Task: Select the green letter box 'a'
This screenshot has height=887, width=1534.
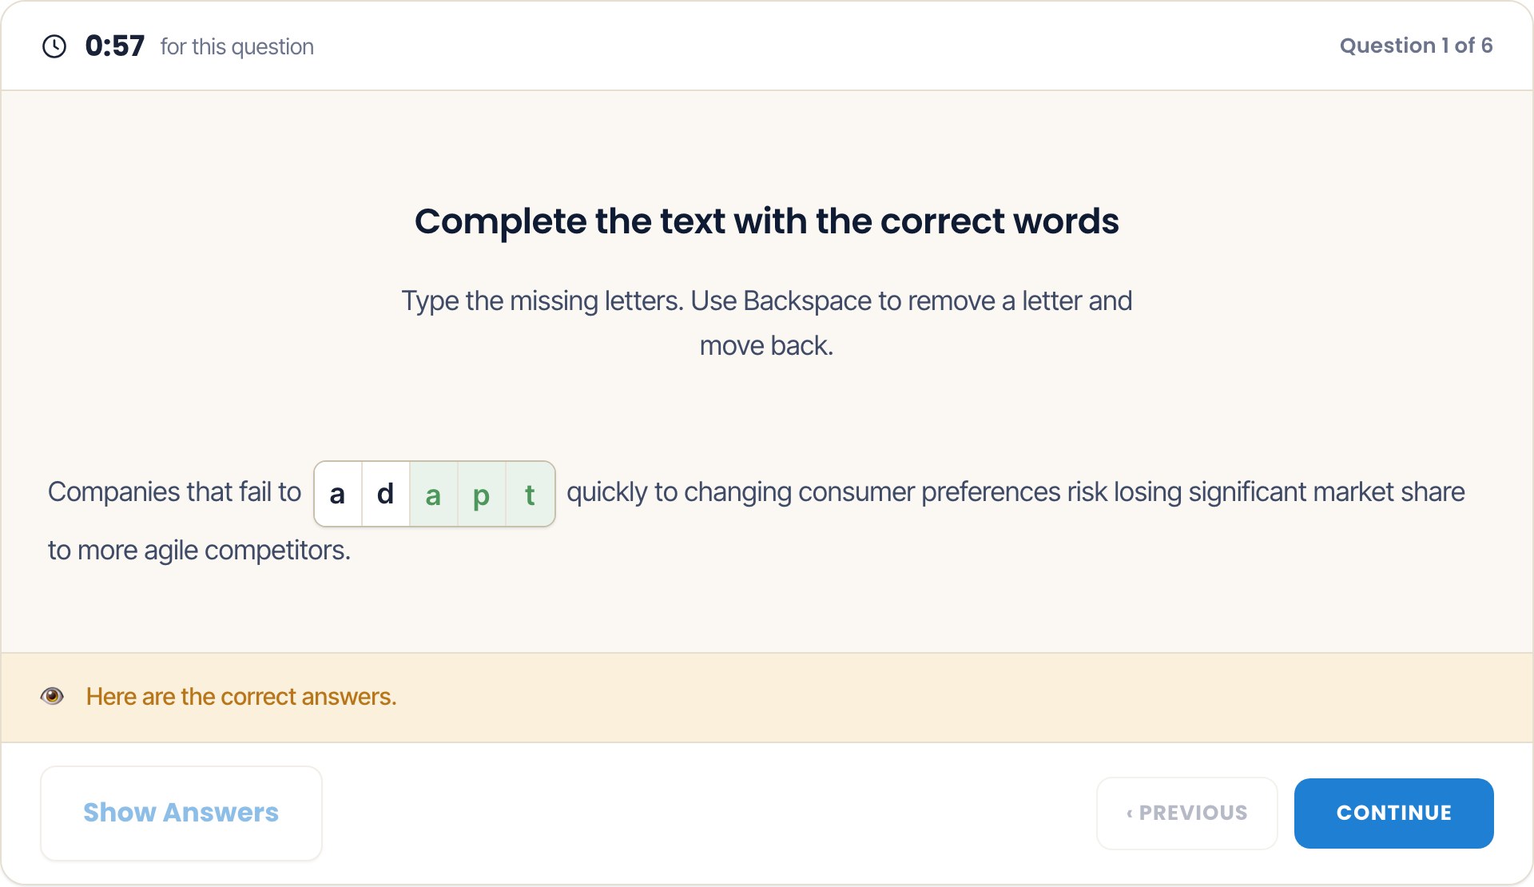Action: click(434, 494)
